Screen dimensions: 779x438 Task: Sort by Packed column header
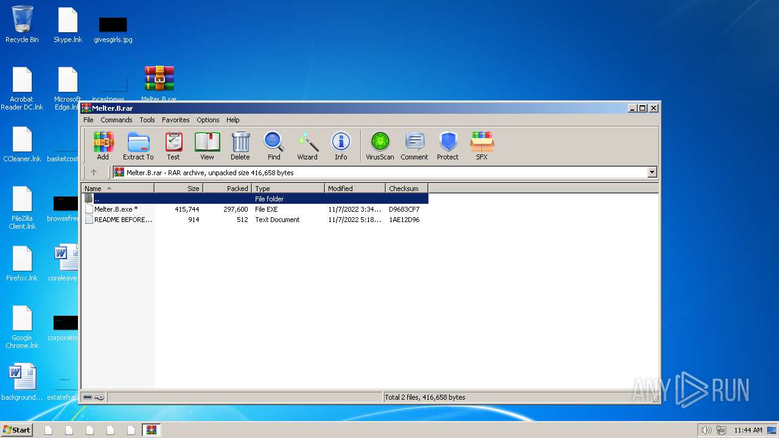[228, 189]
